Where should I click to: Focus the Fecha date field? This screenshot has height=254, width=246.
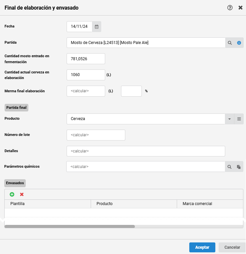pos(79,26)
